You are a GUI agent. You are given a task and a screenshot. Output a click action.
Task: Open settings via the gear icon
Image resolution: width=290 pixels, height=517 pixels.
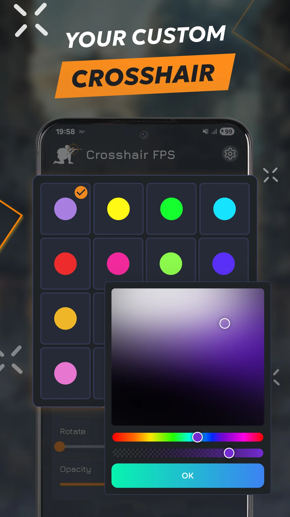pos(230,154)
